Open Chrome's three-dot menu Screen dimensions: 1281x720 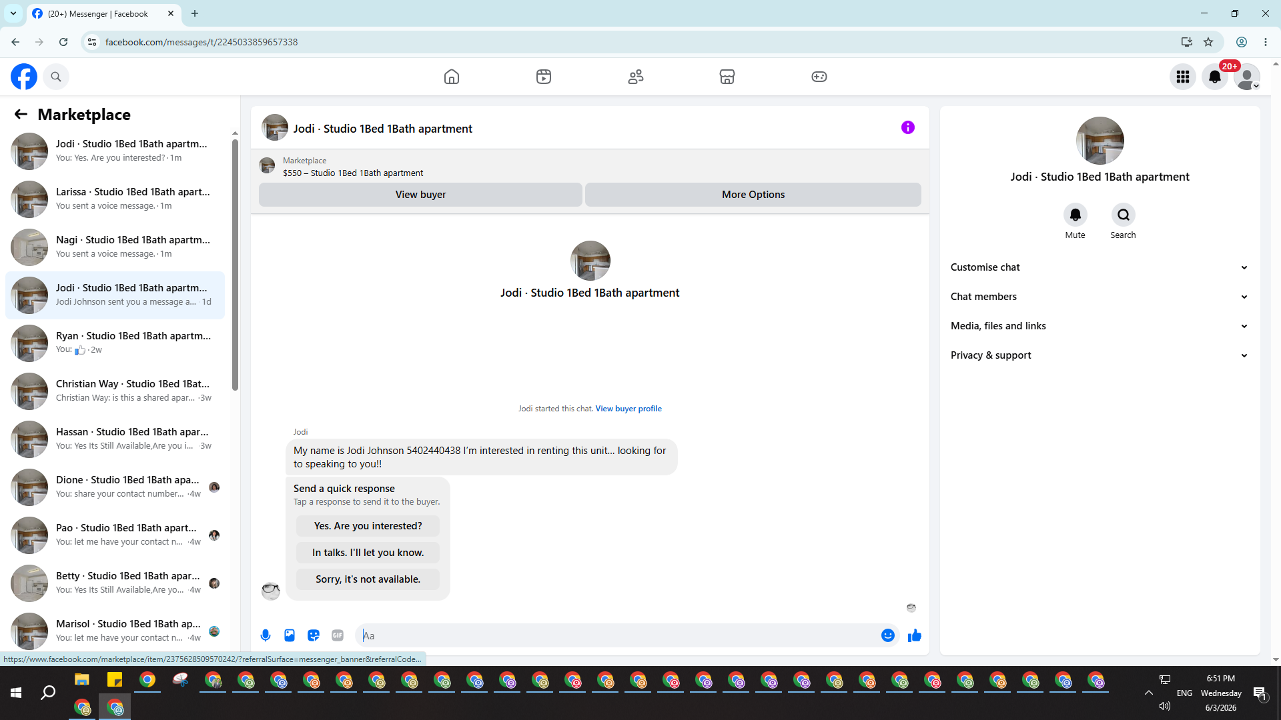pyautogui.click(x=1266, y=42)
